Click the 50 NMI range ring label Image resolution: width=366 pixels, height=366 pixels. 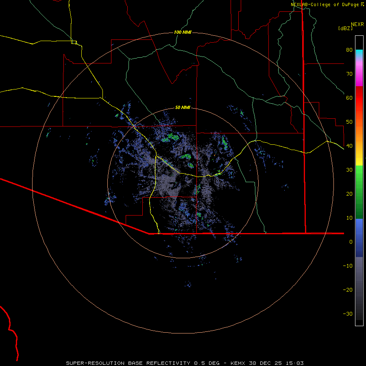click(x=183, y=108)
